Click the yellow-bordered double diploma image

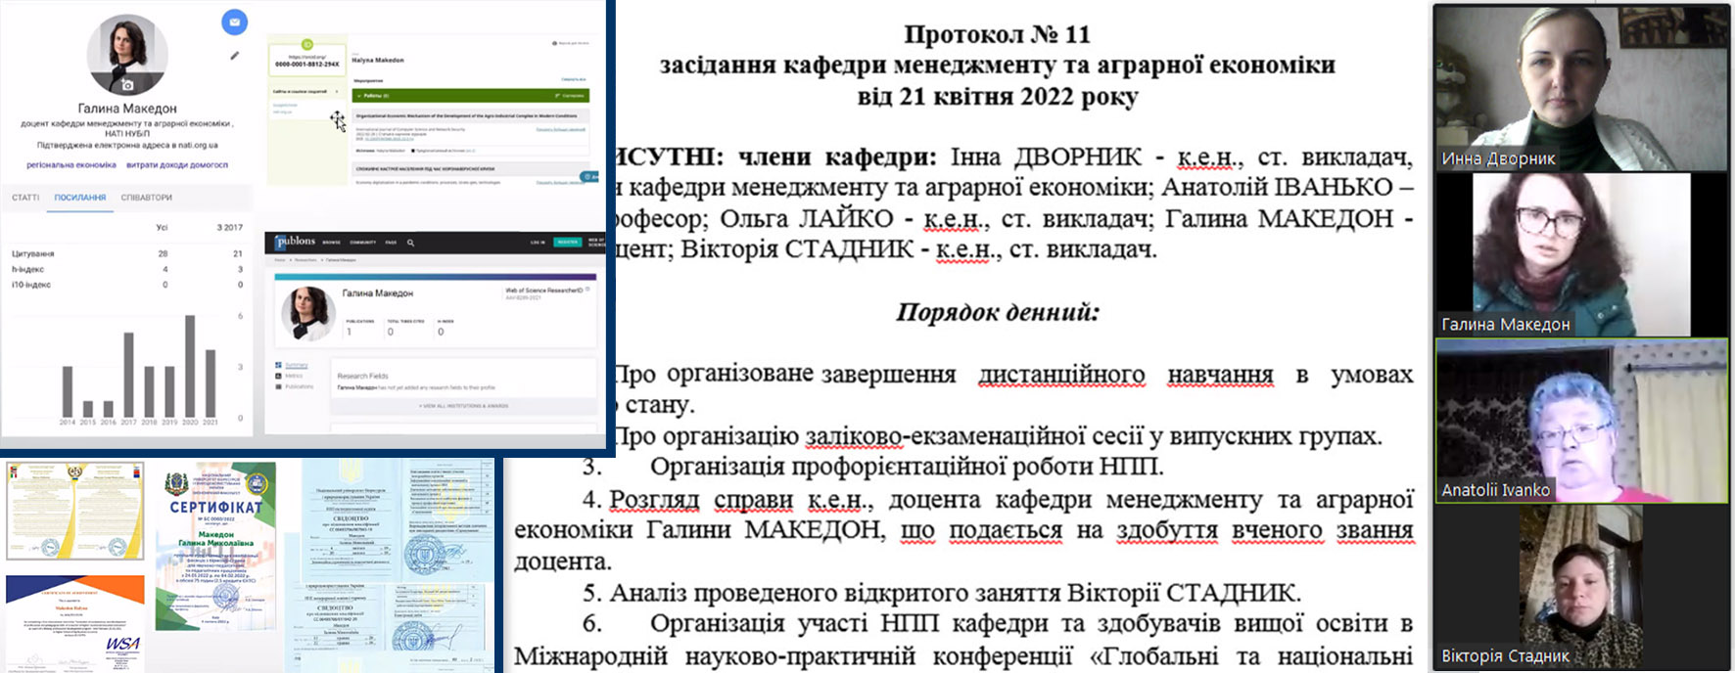pyautogui.click(x=75, y=512)
